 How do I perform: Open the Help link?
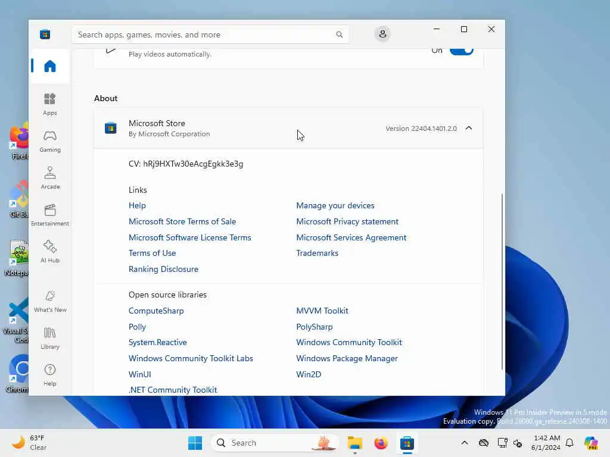pos(137,205)
